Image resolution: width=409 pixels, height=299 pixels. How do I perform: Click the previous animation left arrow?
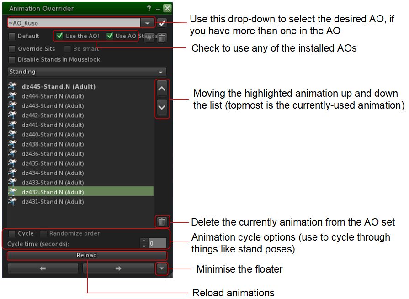pyautogui.click(x=43, y=268)
